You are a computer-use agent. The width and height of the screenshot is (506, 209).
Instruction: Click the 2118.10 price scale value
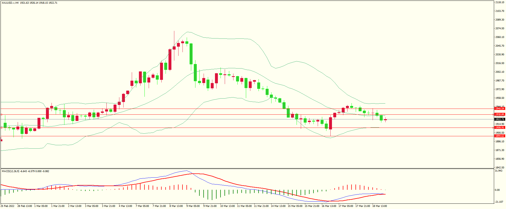[500, 2]
